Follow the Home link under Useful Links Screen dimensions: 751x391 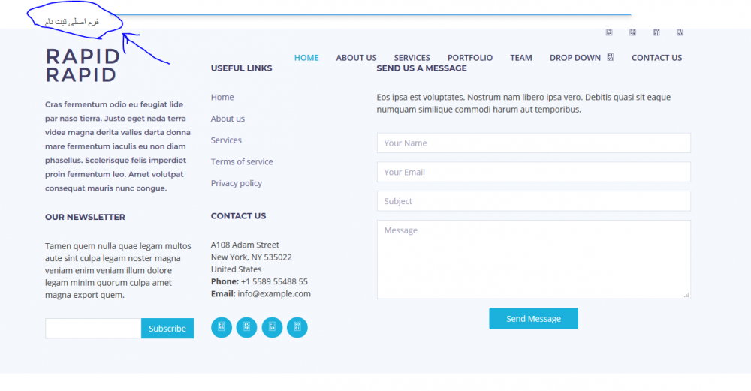tap(222, 97)
